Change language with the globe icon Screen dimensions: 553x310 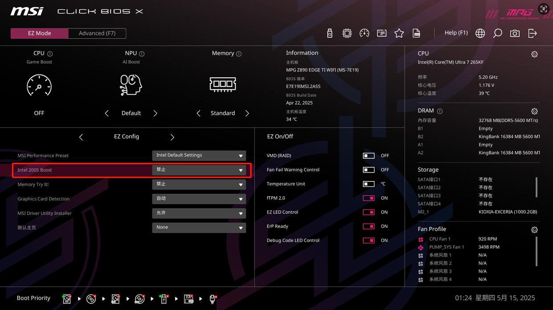click(x=480, y=33)
